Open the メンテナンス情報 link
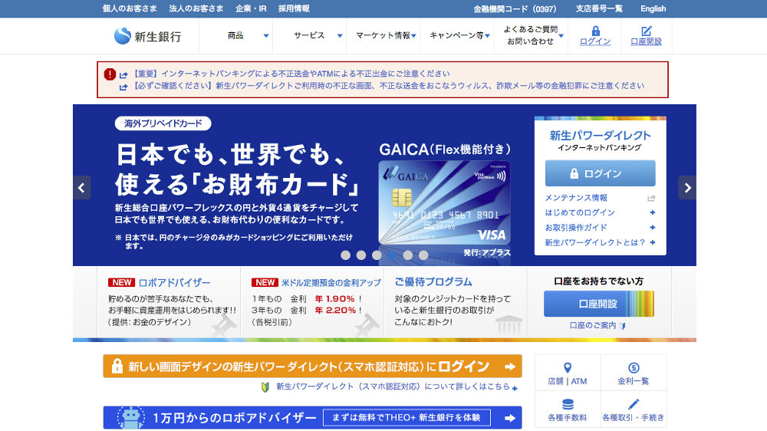Screen dimensions: 767x431 click(576, 198)
